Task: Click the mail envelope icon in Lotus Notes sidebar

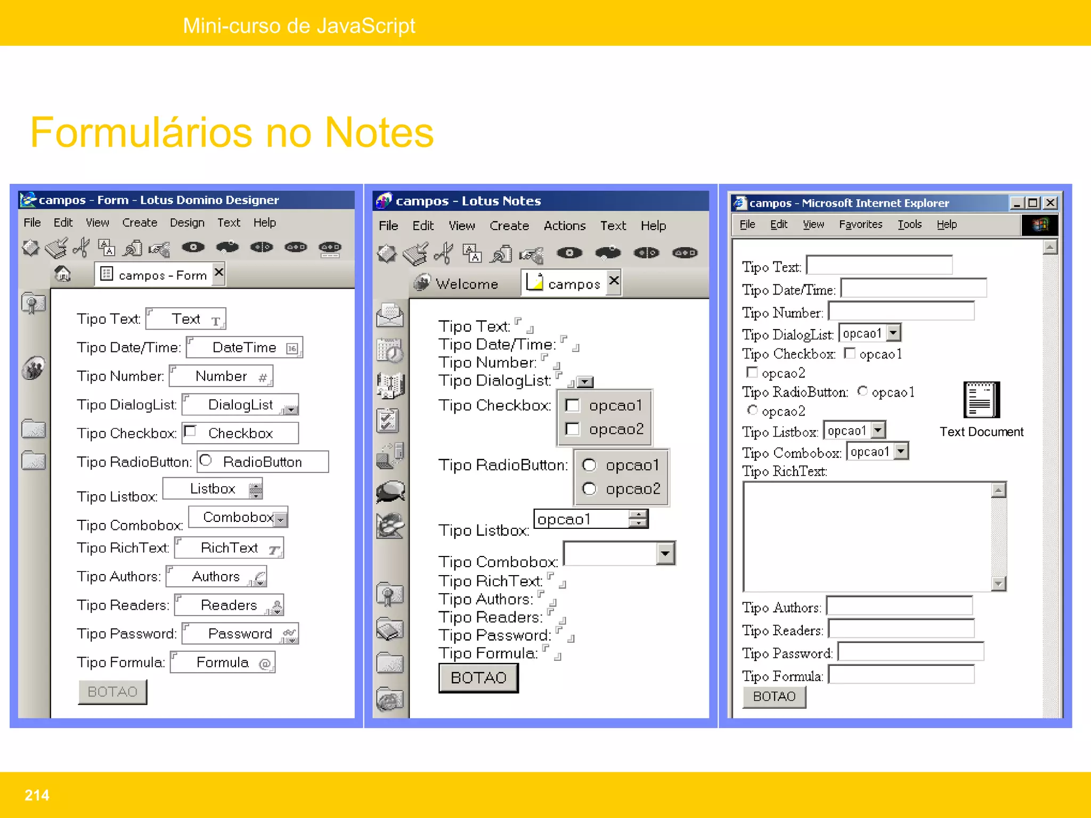Action: click(x=390, y=315)
